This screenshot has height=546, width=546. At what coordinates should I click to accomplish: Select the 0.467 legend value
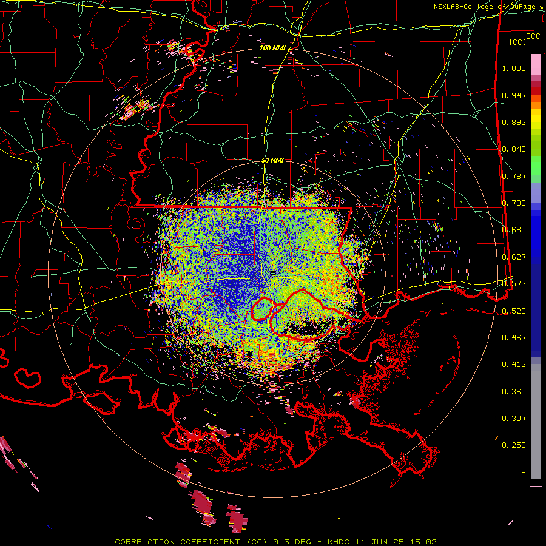(x=514, y=338)
